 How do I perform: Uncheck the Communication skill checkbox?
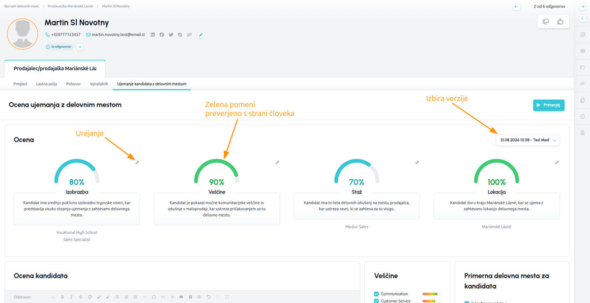pyautogui.click(x=376, y=294)
